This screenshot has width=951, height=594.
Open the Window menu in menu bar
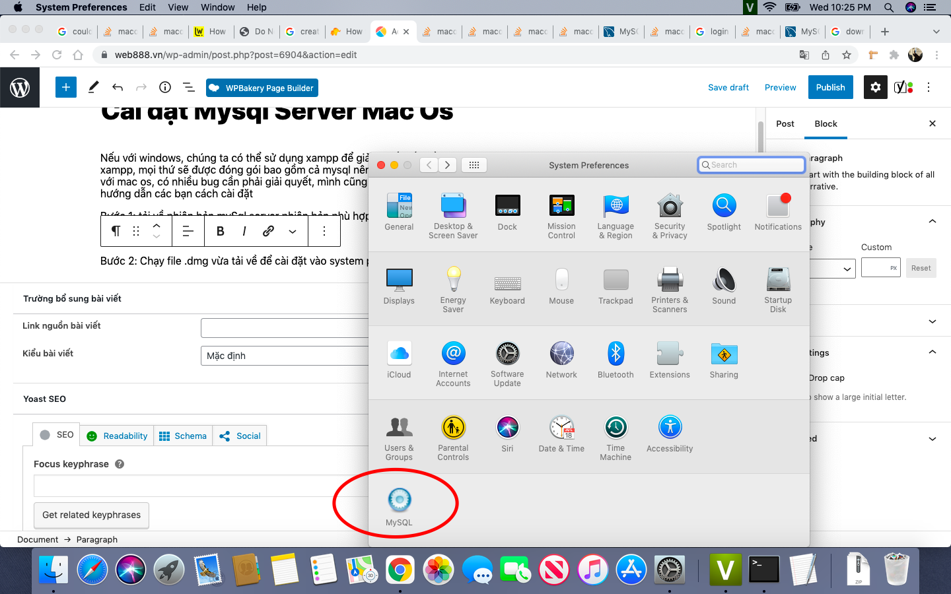(x=218, y=7)
